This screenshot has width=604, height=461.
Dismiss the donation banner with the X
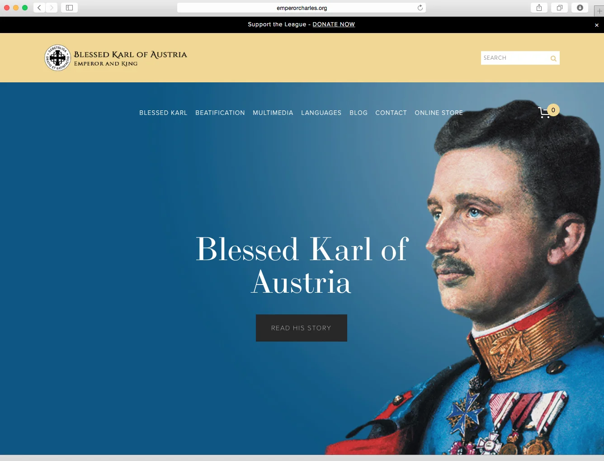point(597,25)
